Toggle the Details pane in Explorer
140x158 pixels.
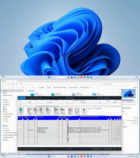[x=135, y=87]
